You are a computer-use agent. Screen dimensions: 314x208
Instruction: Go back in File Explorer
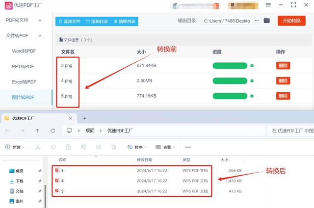click(7, 130)
